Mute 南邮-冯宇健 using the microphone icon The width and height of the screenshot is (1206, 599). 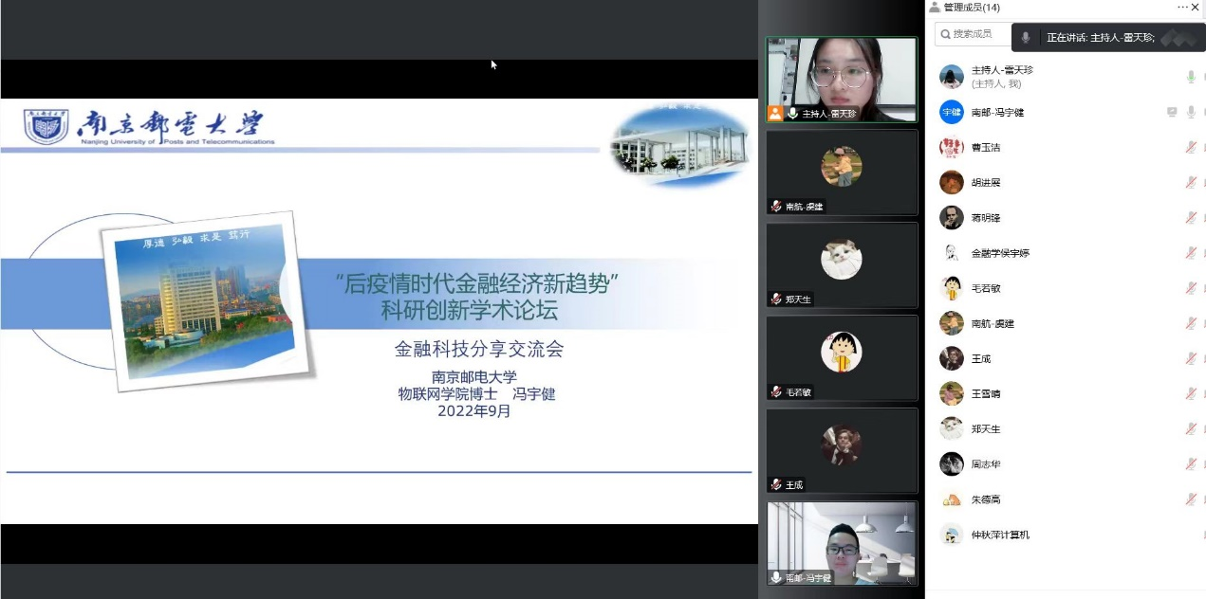(1190, 112)
